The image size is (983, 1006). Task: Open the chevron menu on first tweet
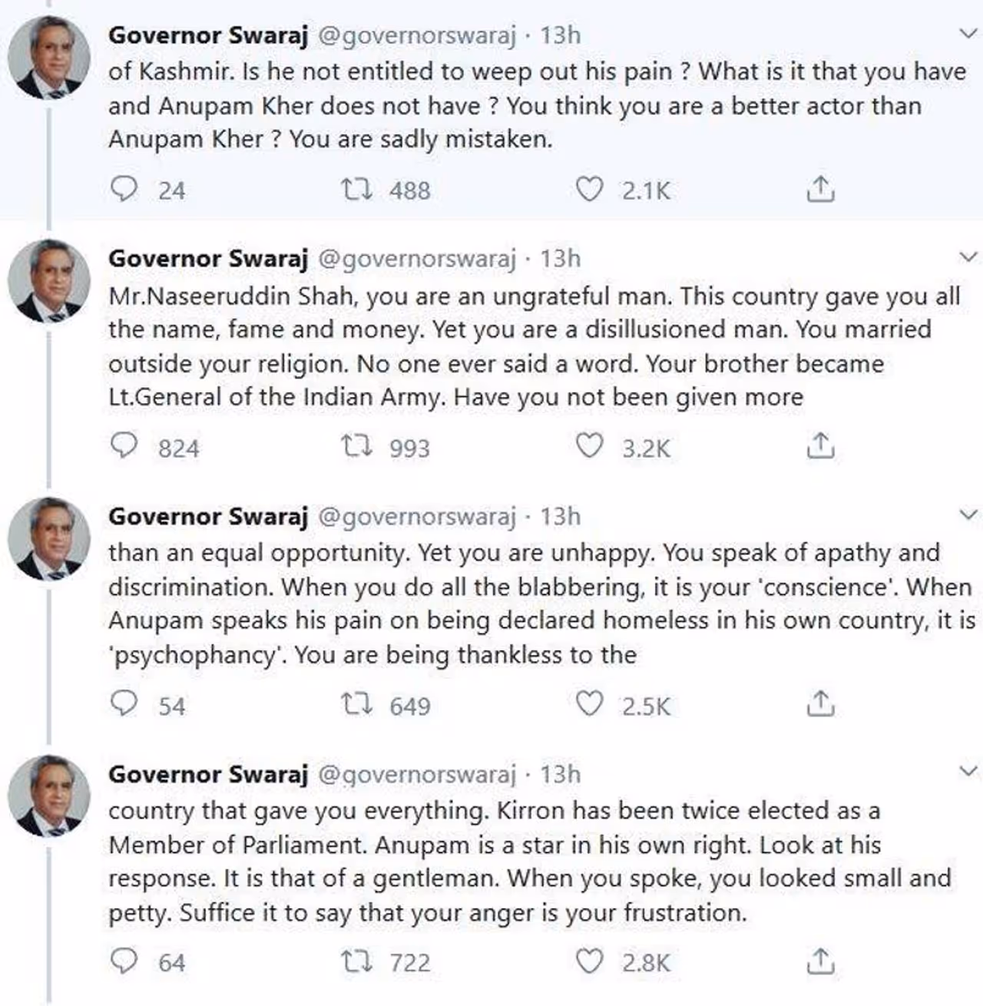pos(969,34)
